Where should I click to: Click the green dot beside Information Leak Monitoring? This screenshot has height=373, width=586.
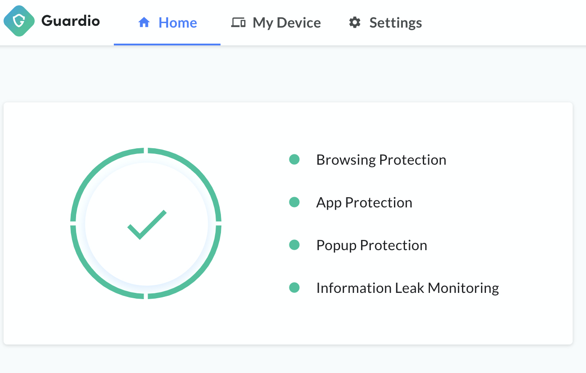point(294,288)
